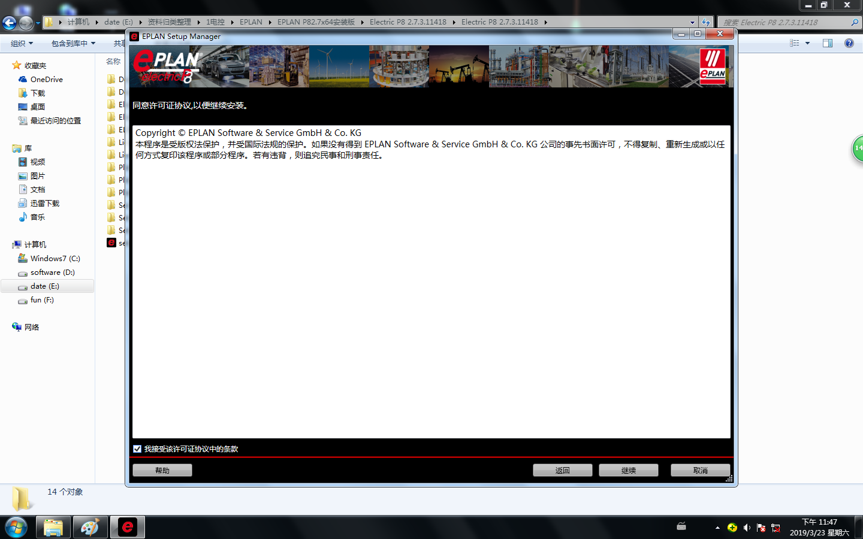Image resolution: width=863 pixels, height=539 pixels.
Task: Open the view options dropdown arrow
Action: (x=807, y=43)
